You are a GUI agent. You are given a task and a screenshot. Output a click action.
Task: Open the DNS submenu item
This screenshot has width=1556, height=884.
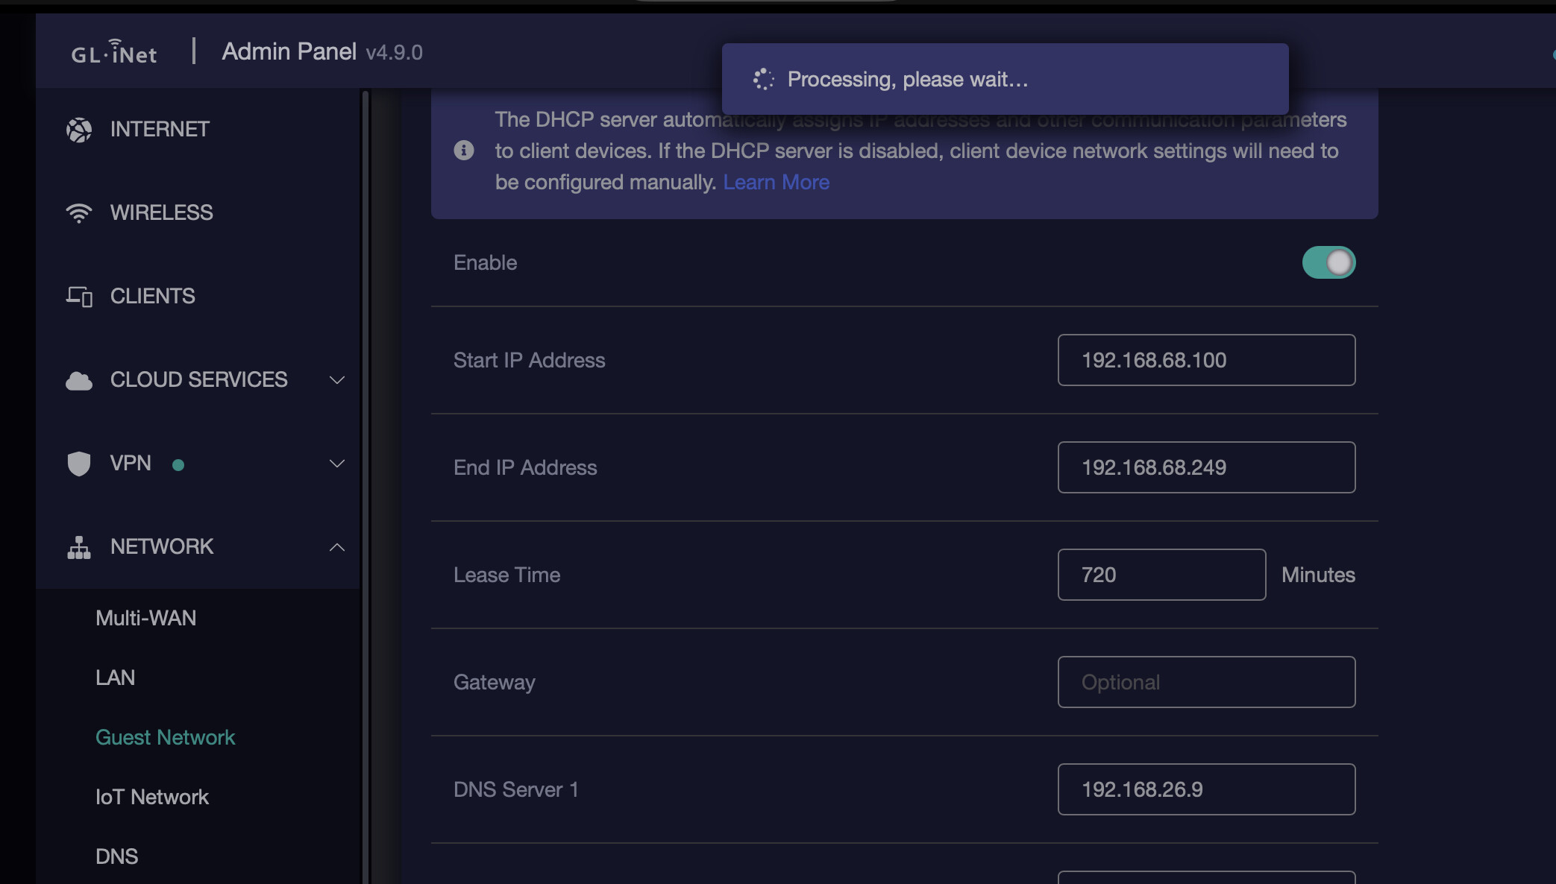(x=117, y=856)
